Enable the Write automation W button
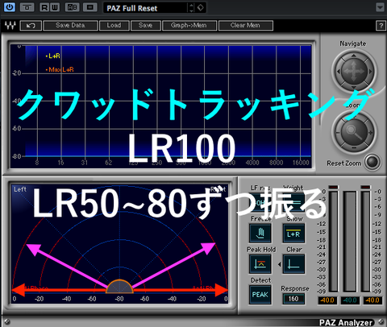 (55, 7)
